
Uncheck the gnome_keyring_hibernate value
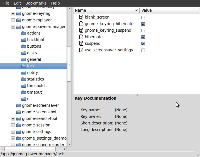pyautogui.click(x=143, y=24)
